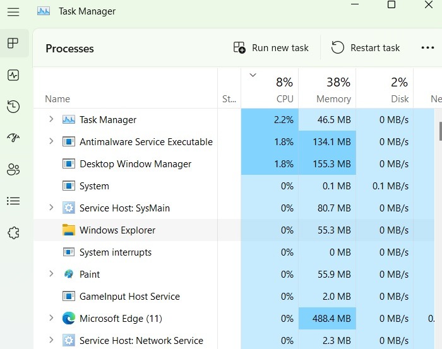Select the Processes page icon in sidebar
Image resolution: width=442 pixels, height=349 pixels.
[x=13, y=43]
